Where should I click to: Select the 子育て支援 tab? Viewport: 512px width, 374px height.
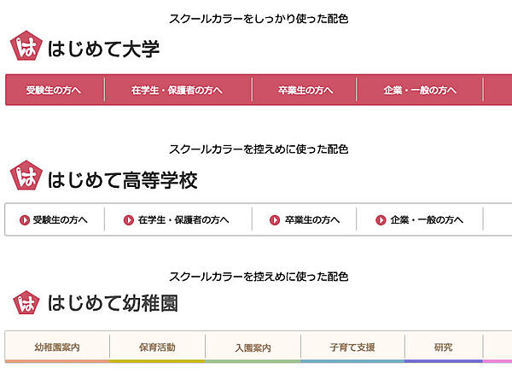click(x=352, y=348)
